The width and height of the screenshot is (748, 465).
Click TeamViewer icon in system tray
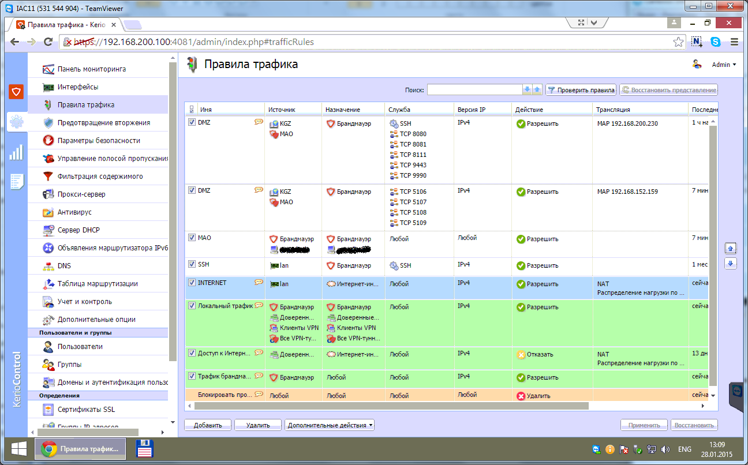point(596,449)
